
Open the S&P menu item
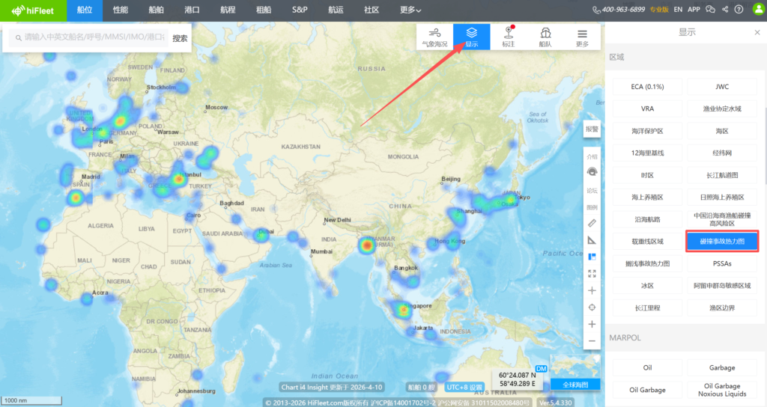(300, 10)
